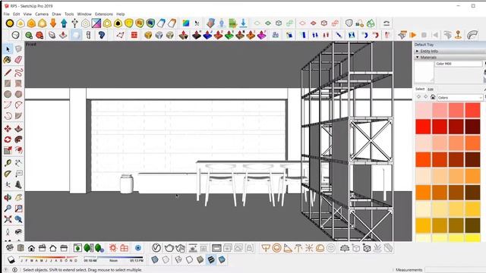Pick the Zoom magnifier tool
486x273 pixels.
pyautogui.click(x=8, y=209)
